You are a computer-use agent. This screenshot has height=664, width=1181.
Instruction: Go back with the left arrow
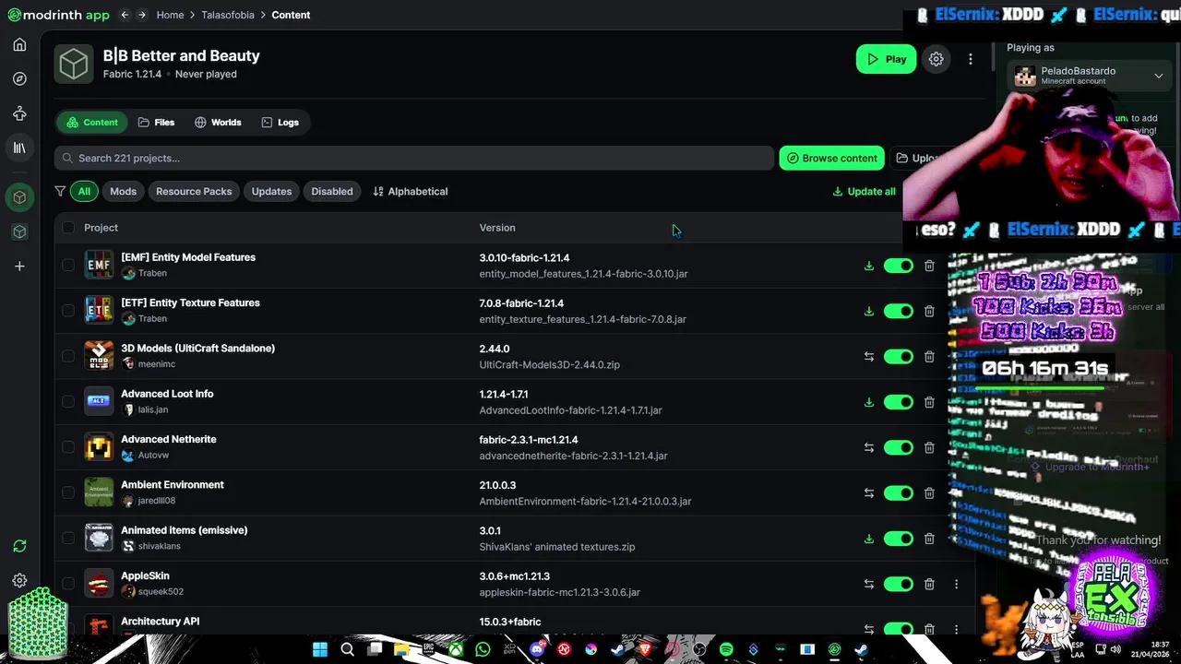(x=125, y=15)
